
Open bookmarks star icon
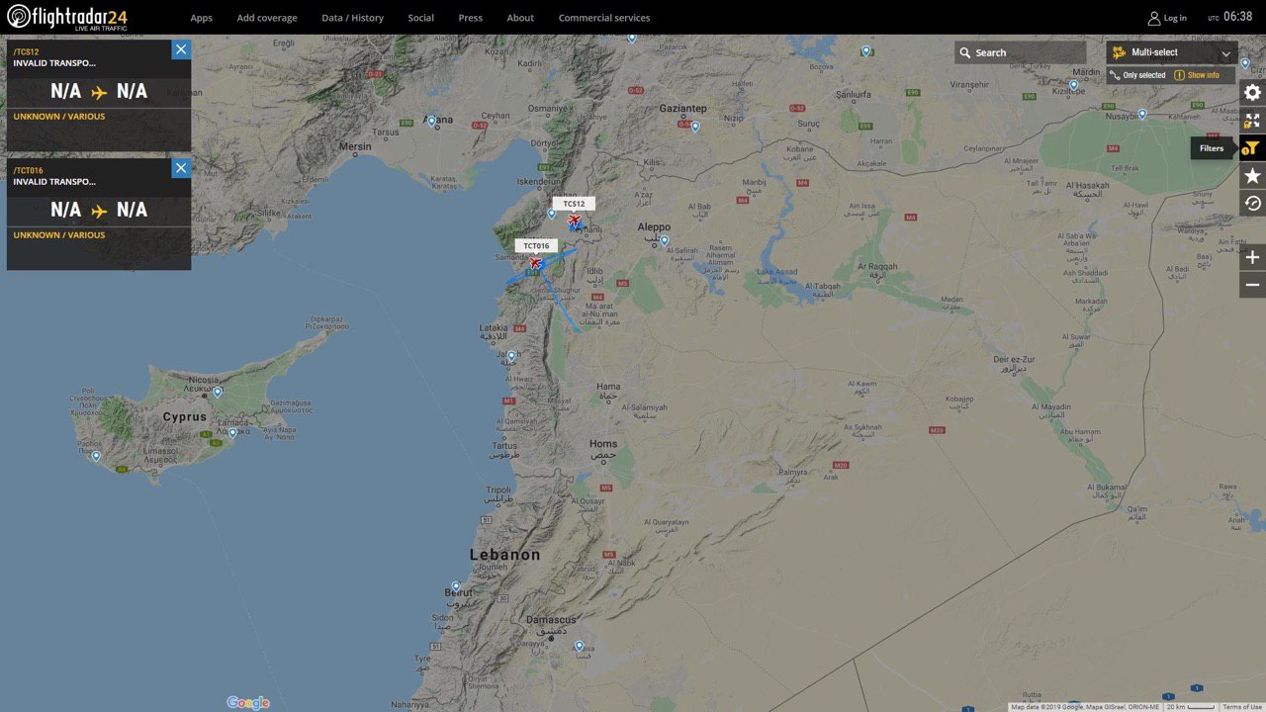[1252, 176]
